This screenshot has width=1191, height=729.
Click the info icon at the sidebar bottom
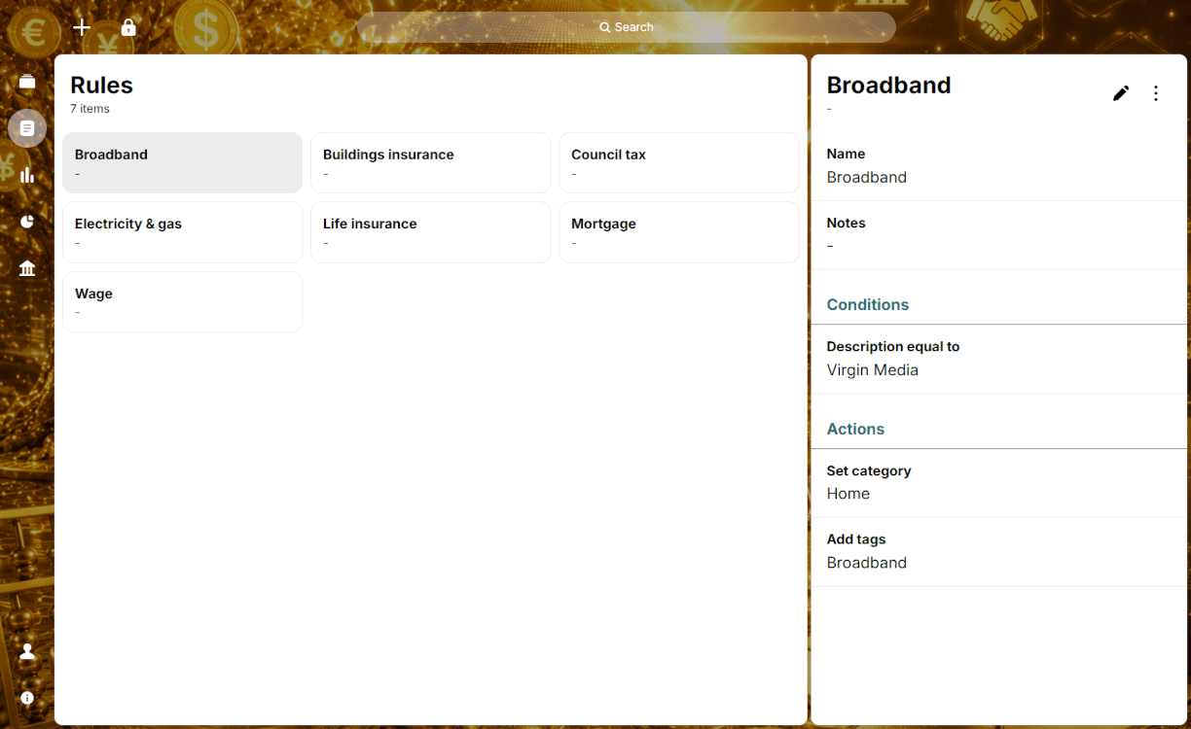[x=27, y=698]
